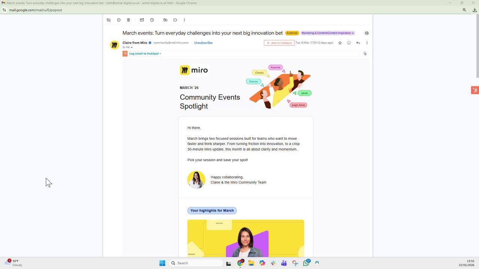The width and height of the screenshot is (479, 269).
Task: Click the External tag badge
Action: pyautogui.click(x=292, y=33)
